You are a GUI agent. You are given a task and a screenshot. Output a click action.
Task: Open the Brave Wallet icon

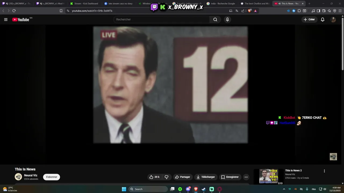pos(324,11)
